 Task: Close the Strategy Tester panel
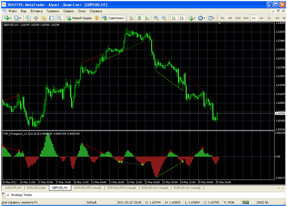point(3,193)
